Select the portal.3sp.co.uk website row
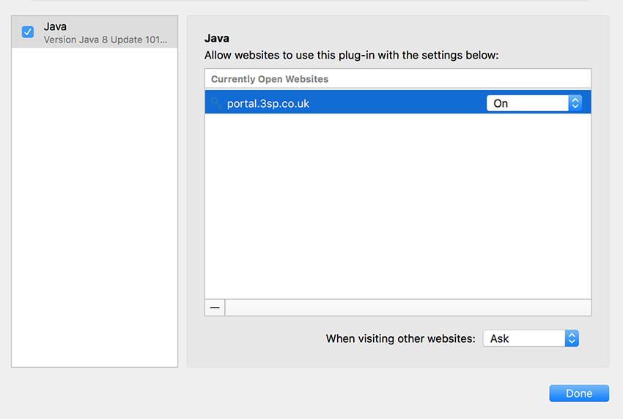This screenshot has width=623, height=419. (398, 102)
